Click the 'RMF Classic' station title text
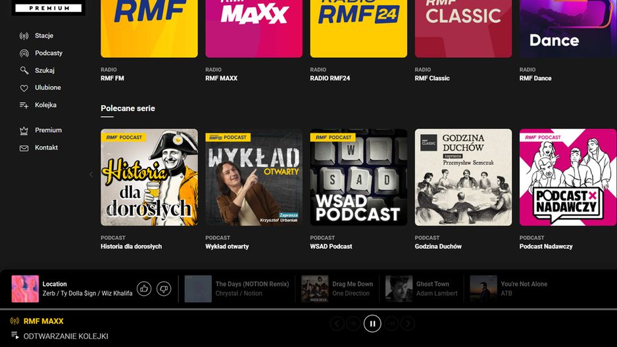 click(432, 78)
